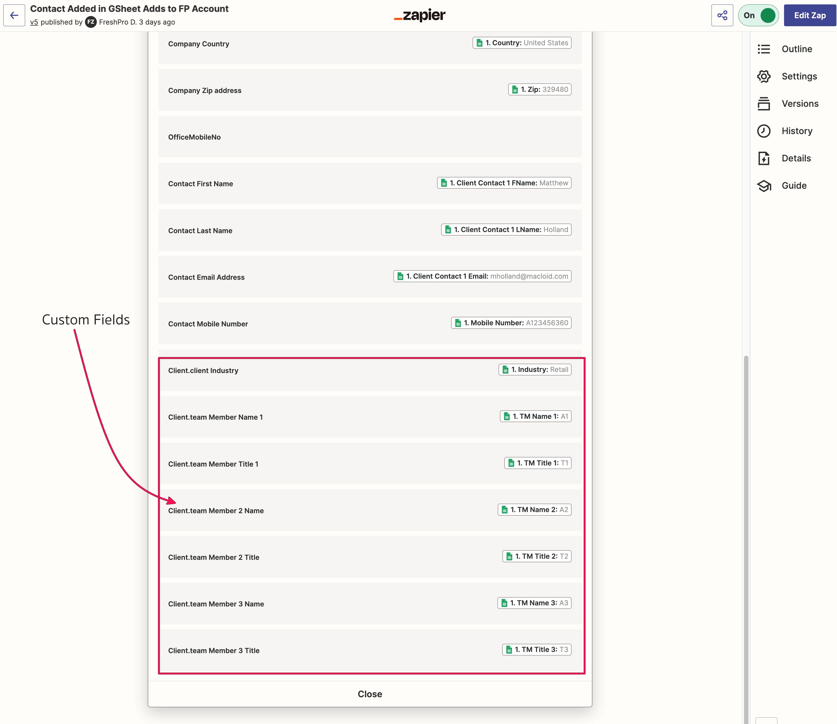Select the Details sidebar item
The height and width of the screenshot is (724, 837).
click(796, 158)
